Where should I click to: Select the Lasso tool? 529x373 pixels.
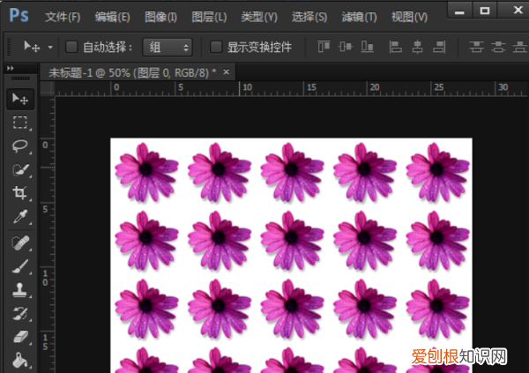[x=20, y=146]
